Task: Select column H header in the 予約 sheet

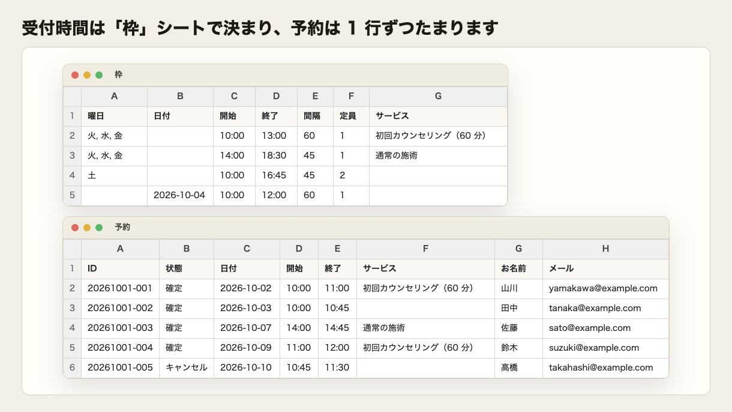Action: 606,249
